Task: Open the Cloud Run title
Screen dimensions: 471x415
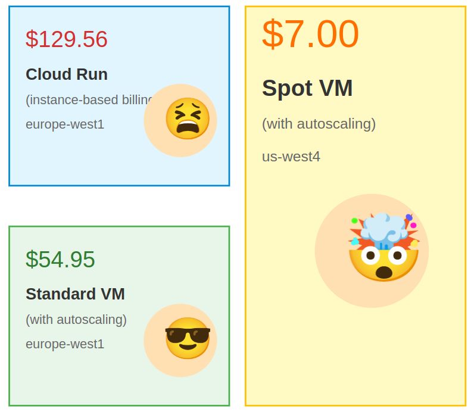Action: tap(67, 74)
